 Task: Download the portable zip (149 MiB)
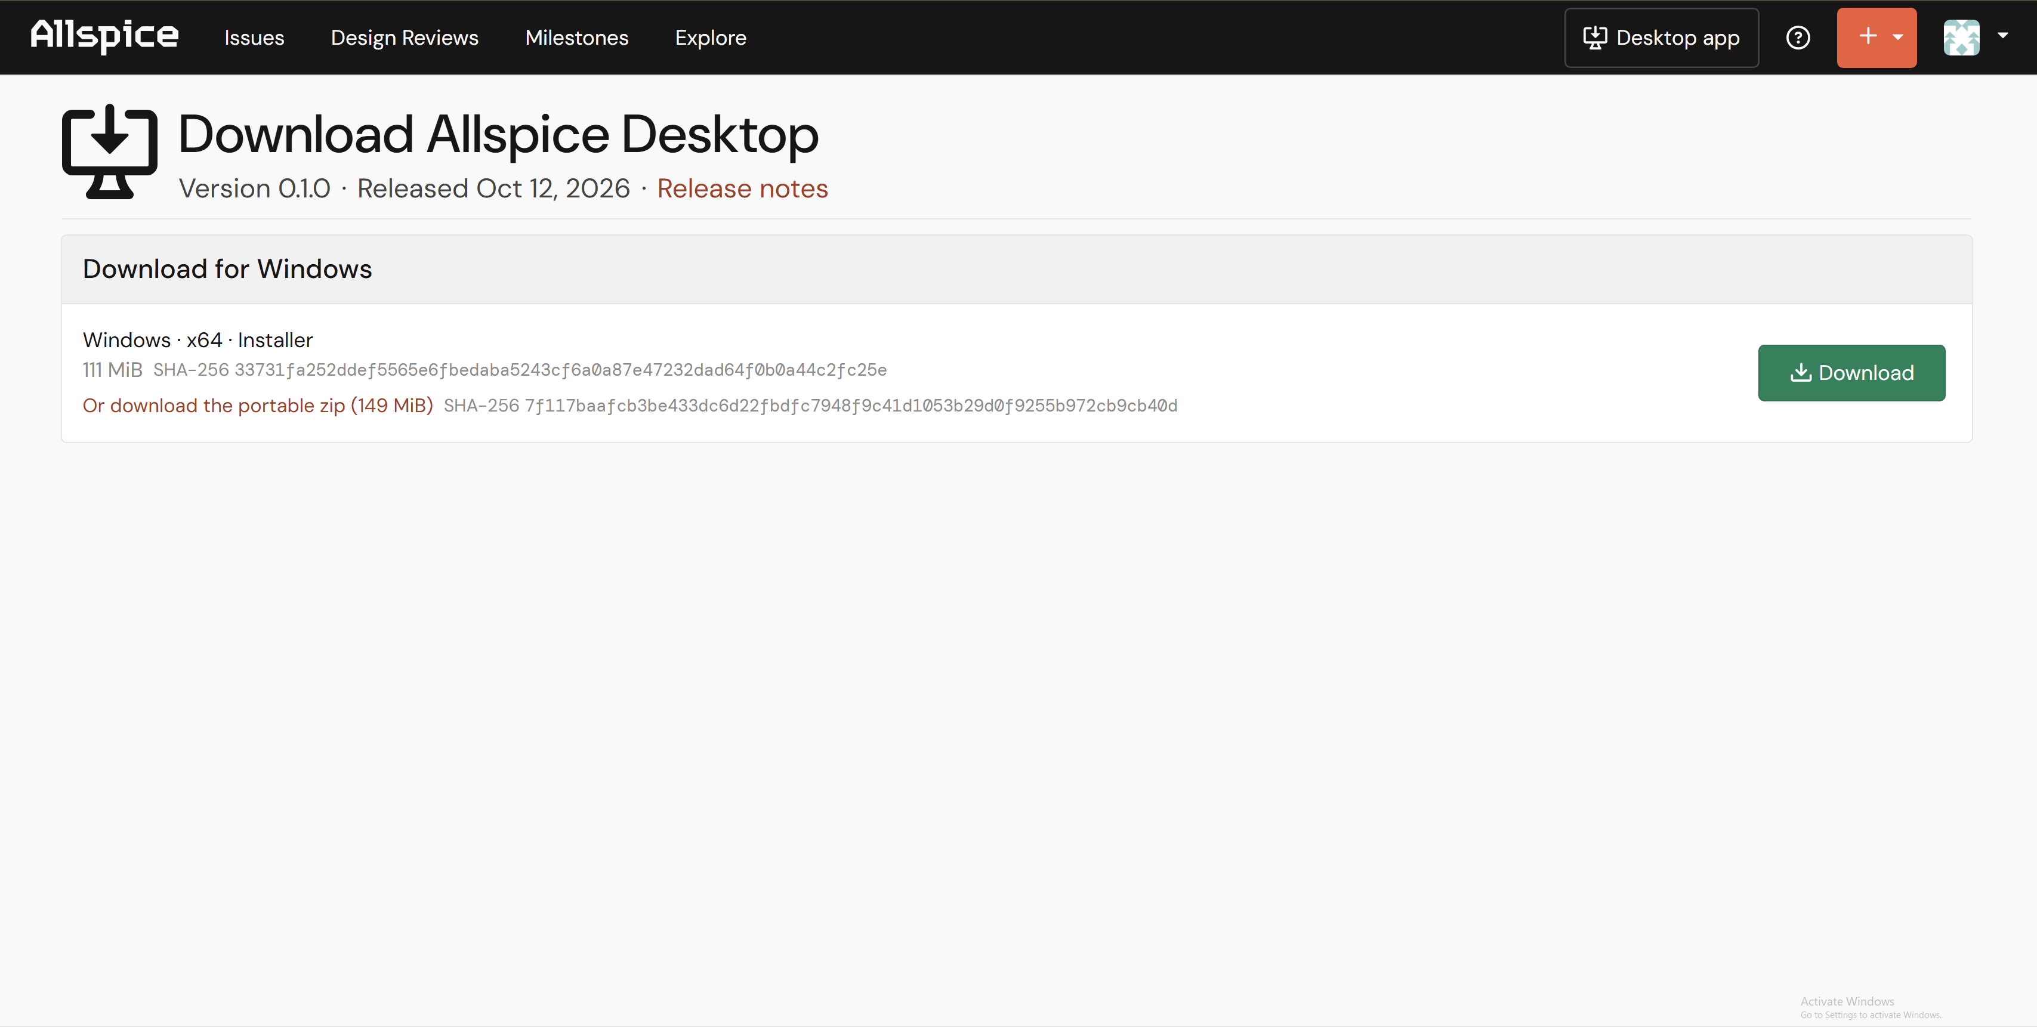258,406
